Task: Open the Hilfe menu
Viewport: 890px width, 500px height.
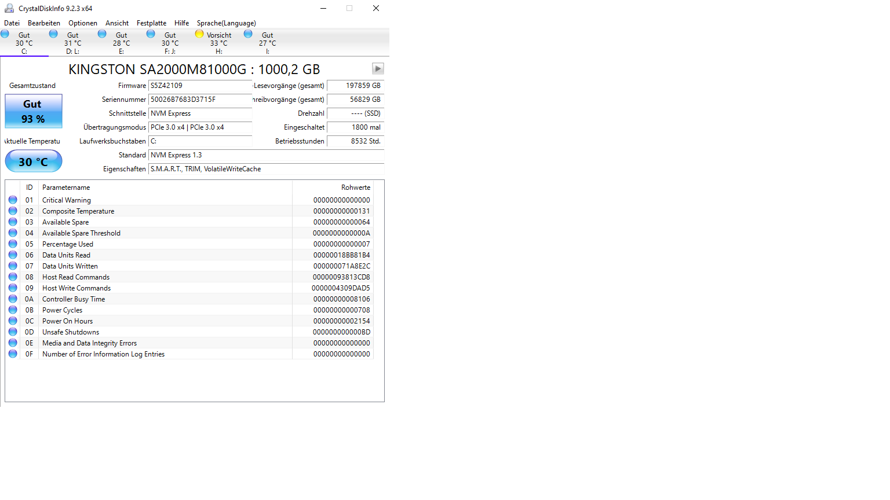Action: (x=181, y=23)
